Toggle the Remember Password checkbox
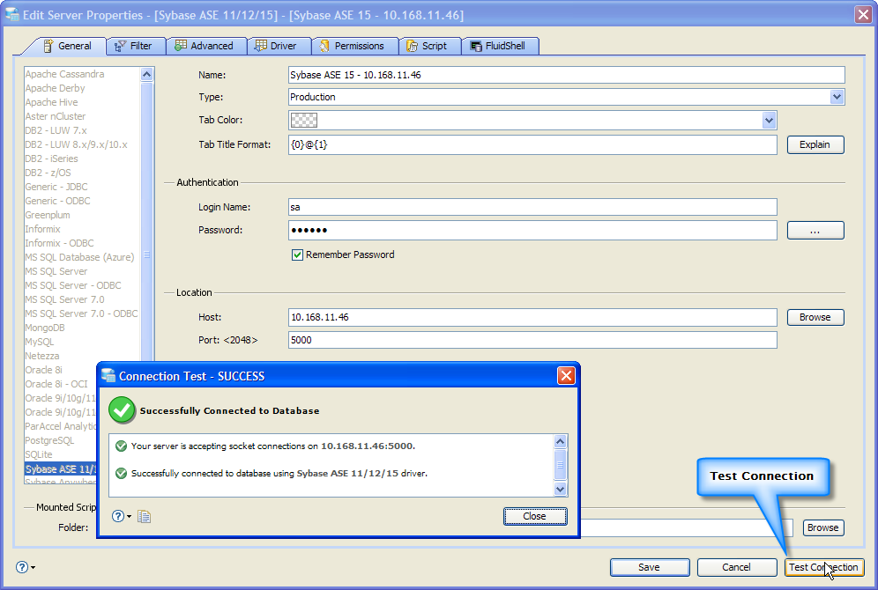Screen dimensions: 878x590 click(x=297, y=255)
